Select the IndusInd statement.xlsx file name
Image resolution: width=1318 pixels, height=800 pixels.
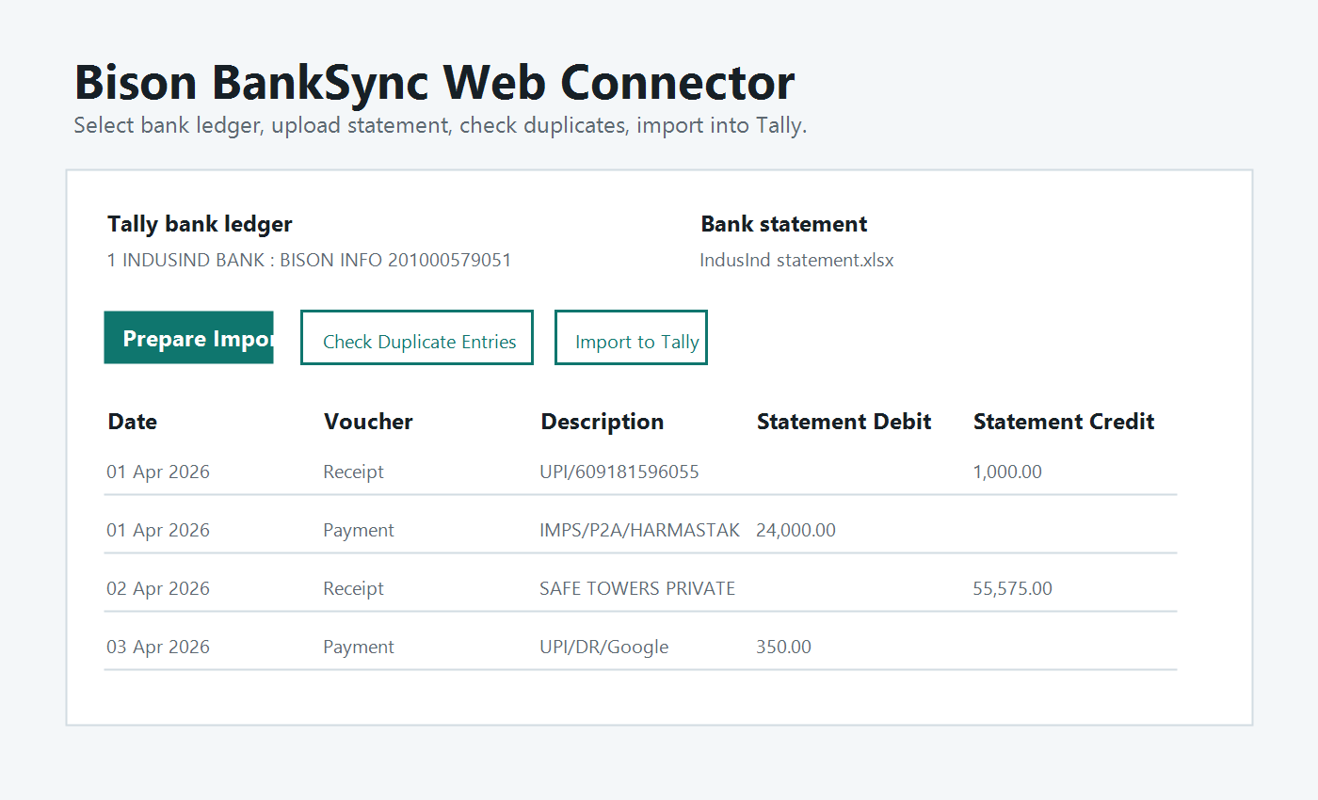796,260
